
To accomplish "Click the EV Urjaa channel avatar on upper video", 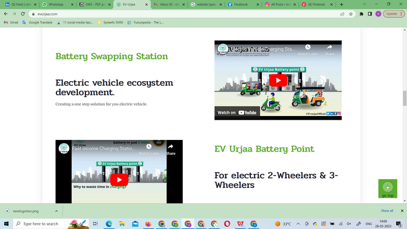I will (223, 49).
